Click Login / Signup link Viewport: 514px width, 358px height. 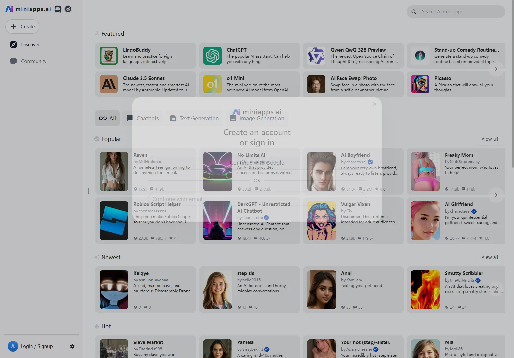point(37,346)
